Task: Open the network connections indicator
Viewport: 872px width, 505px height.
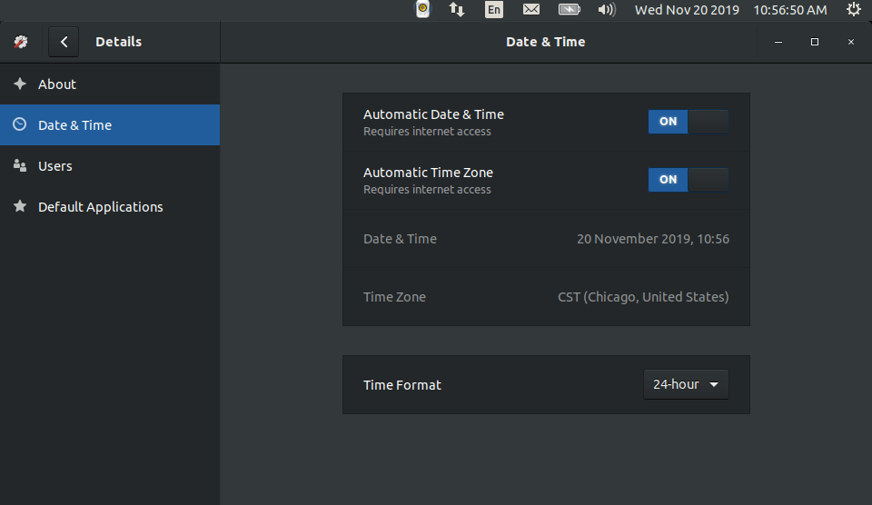Action: coord(457,10)
